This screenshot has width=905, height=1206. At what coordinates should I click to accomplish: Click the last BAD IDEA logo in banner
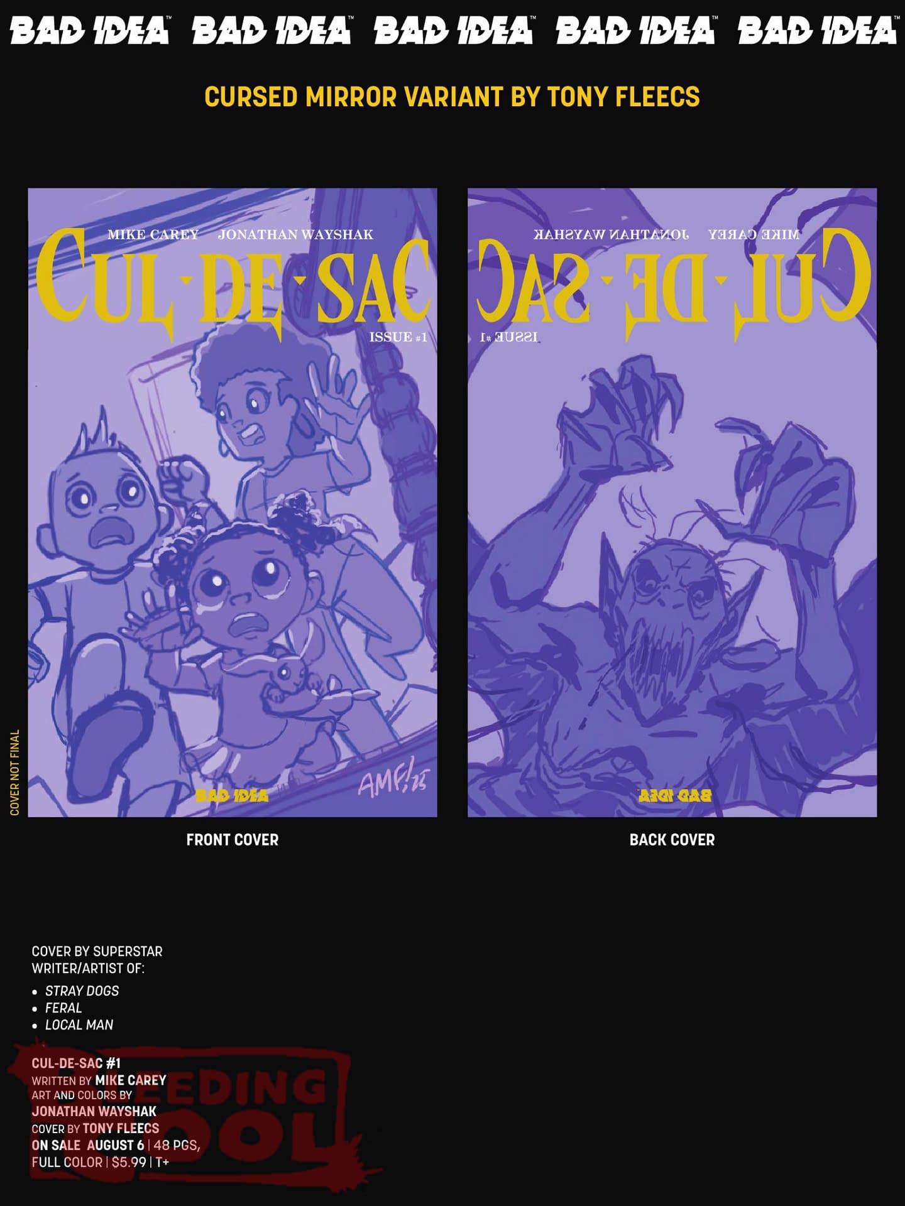click(818, 30)
